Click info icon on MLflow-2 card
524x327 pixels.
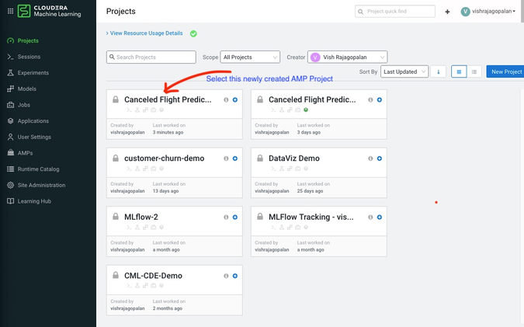tap(226, 217)
